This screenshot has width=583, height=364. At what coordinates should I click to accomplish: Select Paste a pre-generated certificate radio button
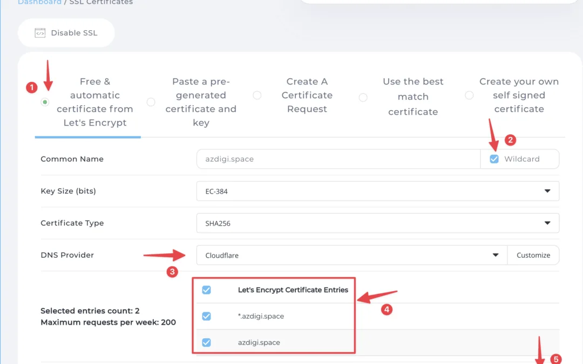[x=151, y=102]
